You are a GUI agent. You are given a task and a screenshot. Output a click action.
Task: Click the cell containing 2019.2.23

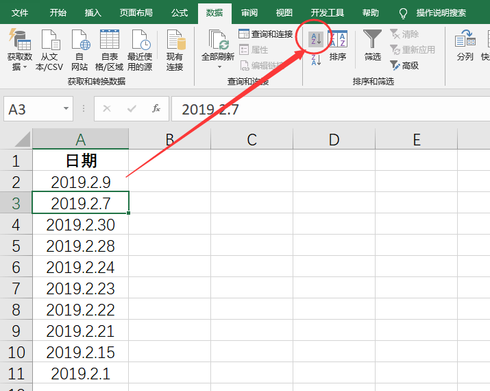pyautogui.click(x=81, y=288)
